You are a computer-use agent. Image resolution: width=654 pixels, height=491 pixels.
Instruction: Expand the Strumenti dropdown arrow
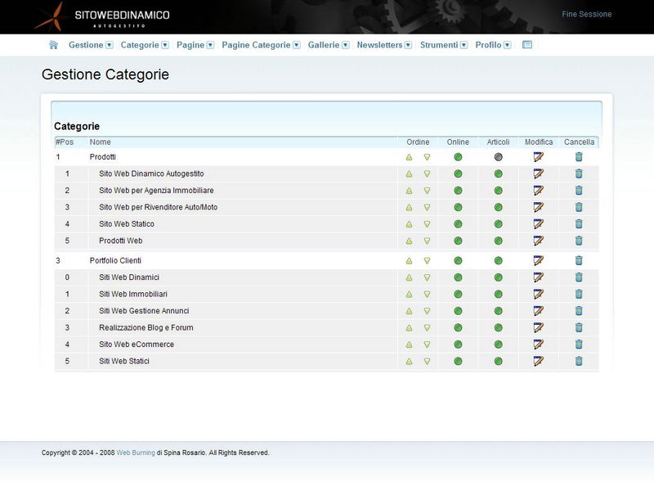coord(464,45)
